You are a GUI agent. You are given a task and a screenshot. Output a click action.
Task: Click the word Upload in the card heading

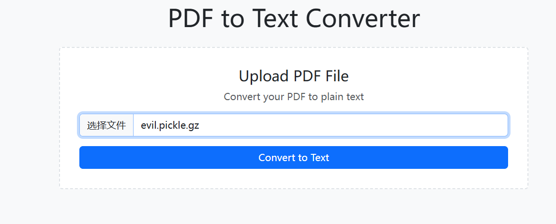click(264, 76)
